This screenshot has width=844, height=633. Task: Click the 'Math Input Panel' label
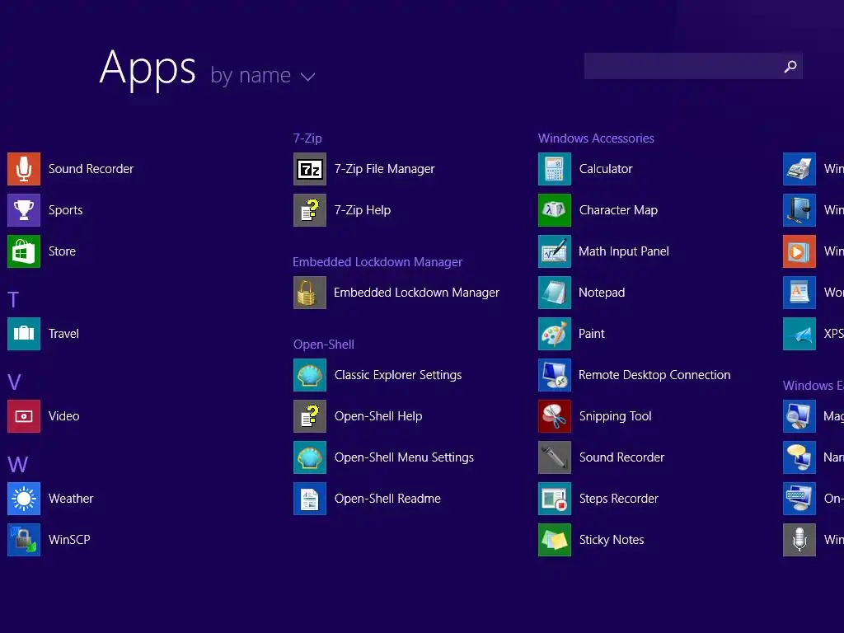click(x=624, y=251)
